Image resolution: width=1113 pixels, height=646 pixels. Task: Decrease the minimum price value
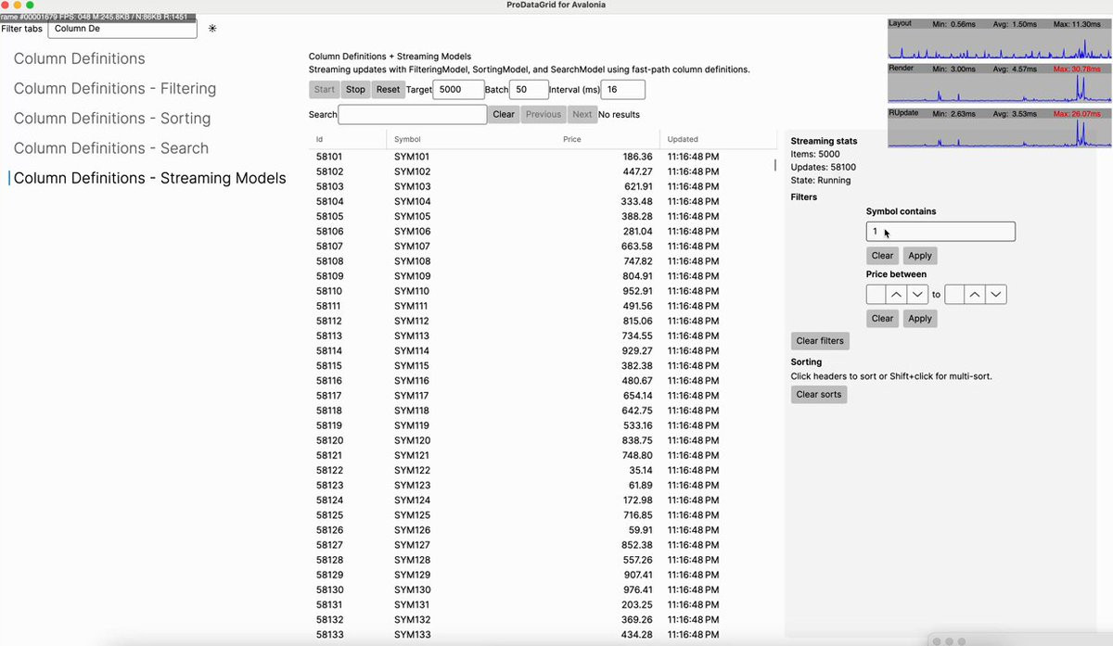(x=917, y=295)
